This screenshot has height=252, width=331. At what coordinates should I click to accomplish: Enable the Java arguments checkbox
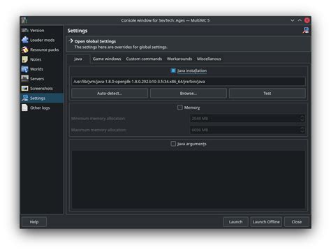coord(173,144)
